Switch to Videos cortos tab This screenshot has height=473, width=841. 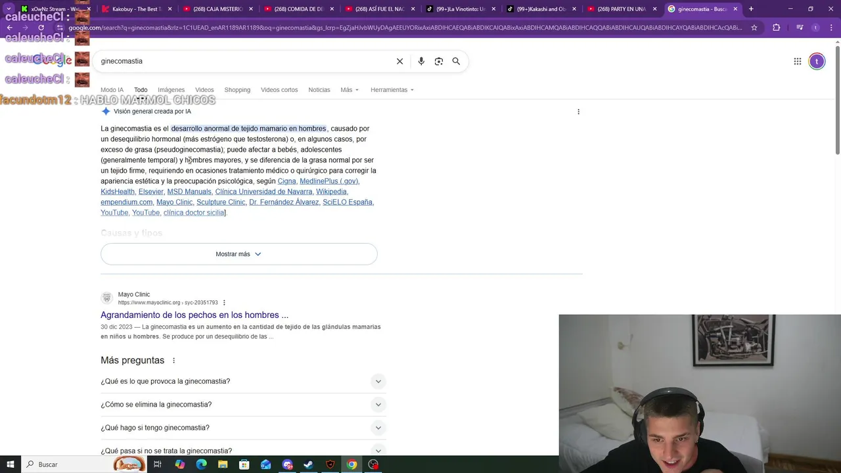tap(279, 90)
